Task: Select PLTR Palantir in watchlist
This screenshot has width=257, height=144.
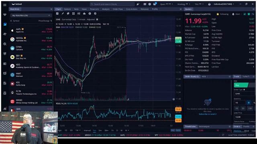Action: pyautogui.click(x=31, y=92)
